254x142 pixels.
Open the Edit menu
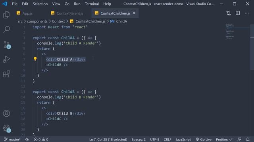pos(25,4)
